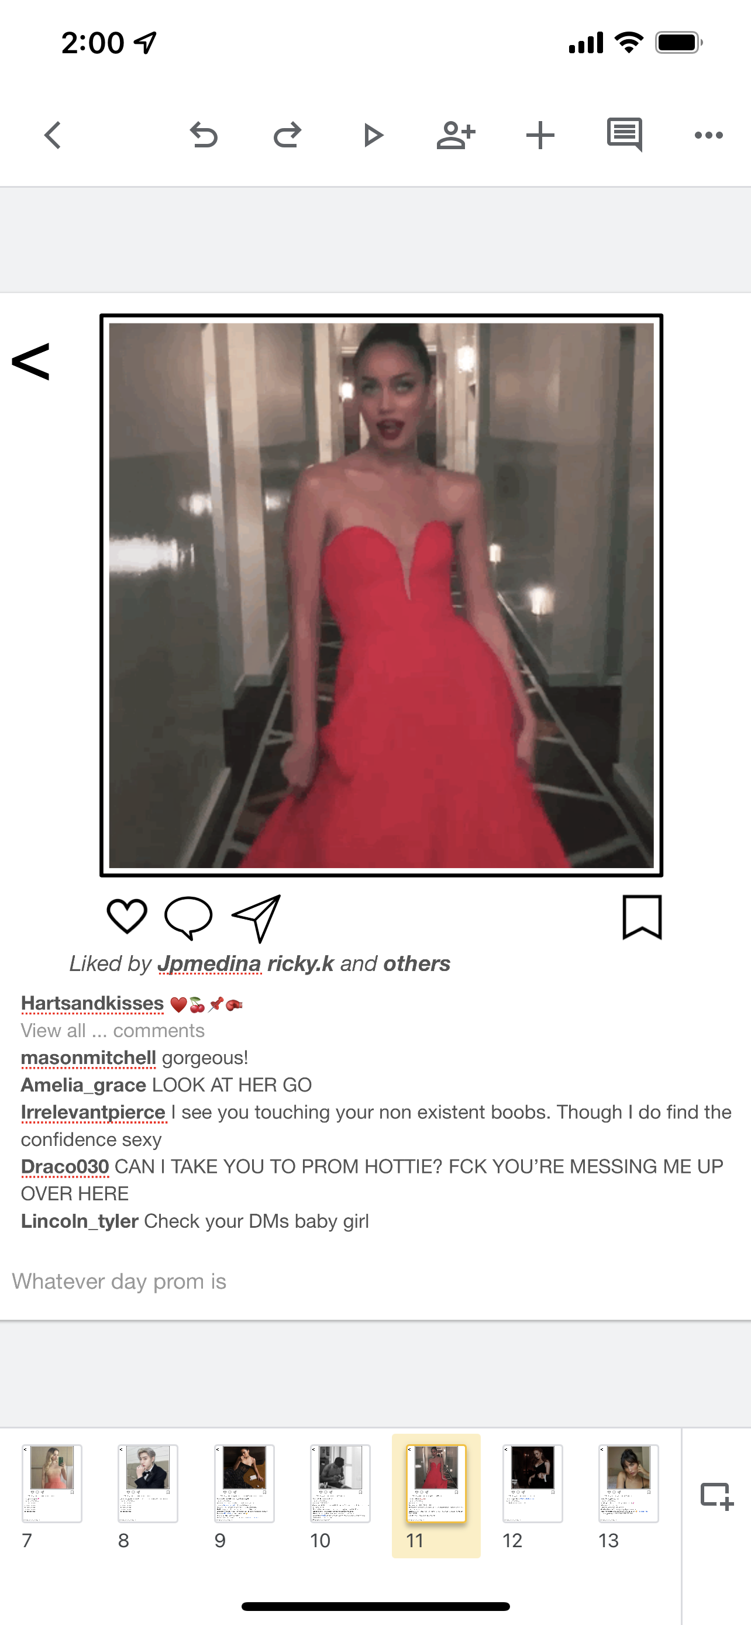This screenshot has width=751, height=1625.
Task: Open the three-dot more options menu
Action: pos(708,135)
